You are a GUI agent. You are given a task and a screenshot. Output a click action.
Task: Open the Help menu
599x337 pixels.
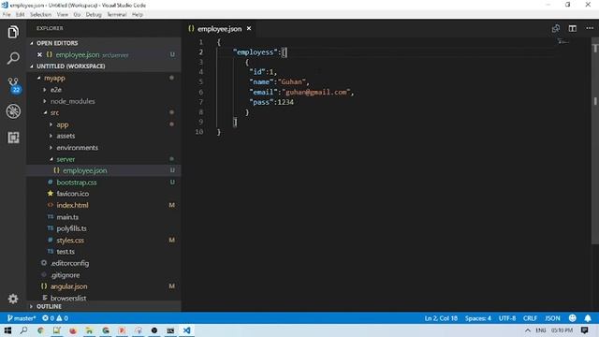138,15
